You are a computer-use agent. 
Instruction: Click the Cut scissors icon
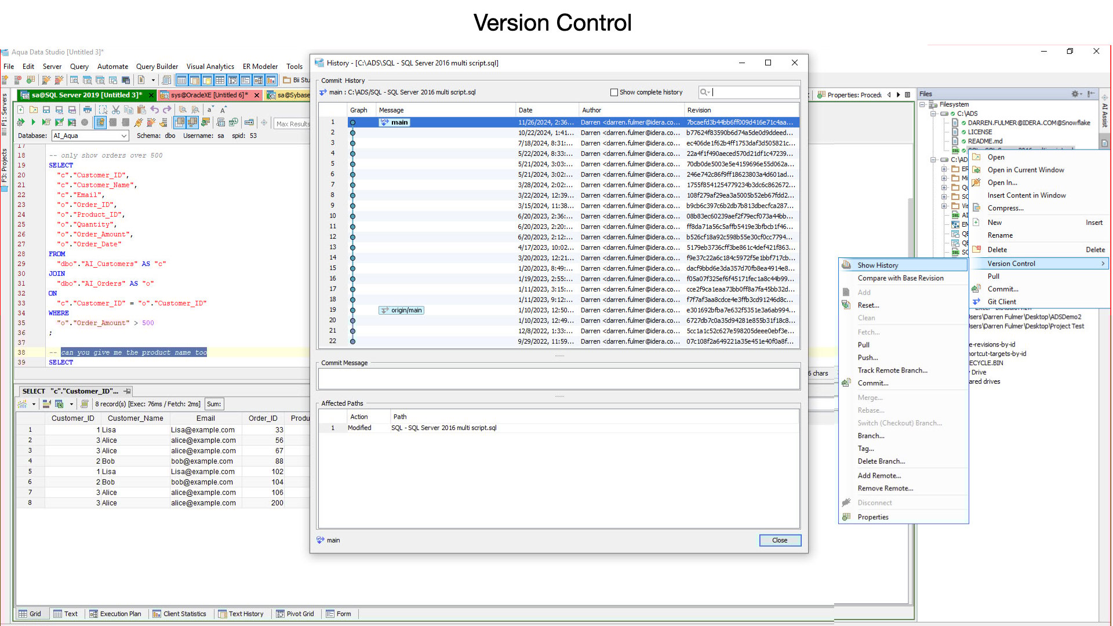[x=115, y=110]
